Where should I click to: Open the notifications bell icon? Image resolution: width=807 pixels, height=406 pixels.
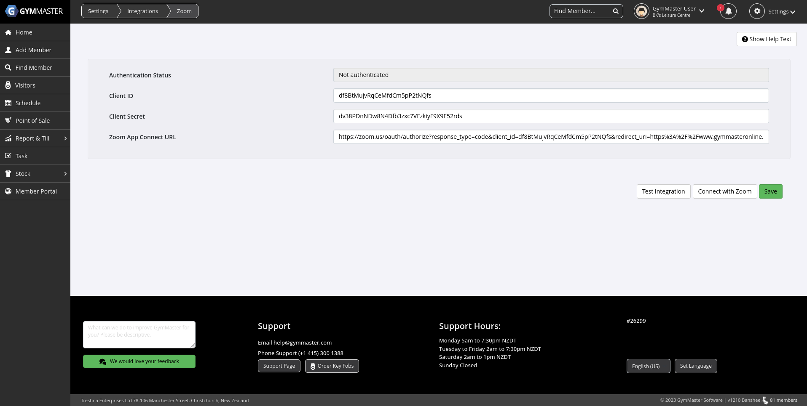click(x=728, y=11)
